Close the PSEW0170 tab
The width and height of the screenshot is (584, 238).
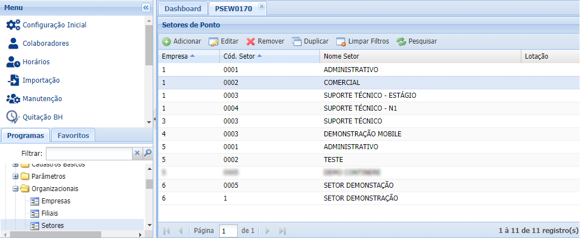click(261, 7)
